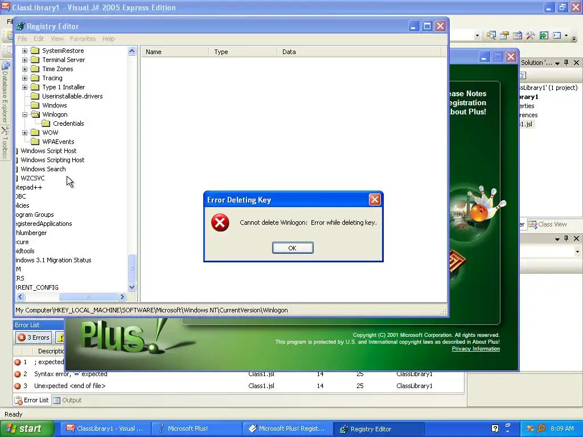This screenshot has width=583, height=437.
Task: Click the tree horizontal scrollbar thumb
Action: pyautogui.click(x=88, y=296)
